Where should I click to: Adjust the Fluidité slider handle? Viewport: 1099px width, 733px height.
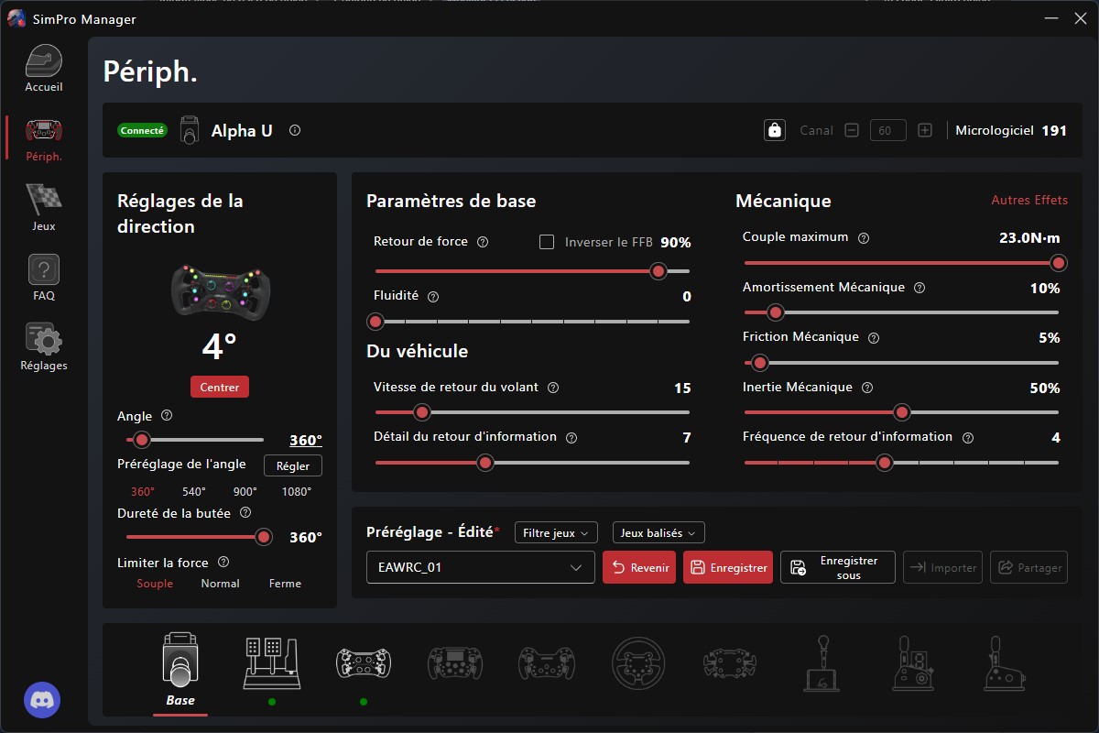click(x=375, y=322)
